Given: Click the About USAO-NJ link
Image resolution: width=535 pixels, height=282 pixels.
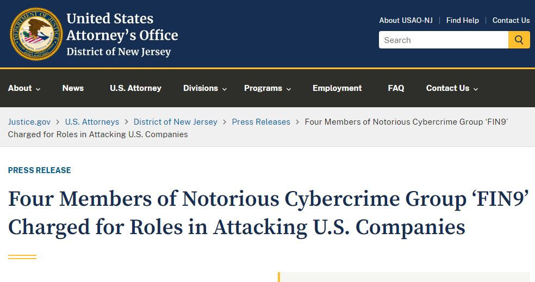Looking at the screenshot, I should [x=406, y=20].
